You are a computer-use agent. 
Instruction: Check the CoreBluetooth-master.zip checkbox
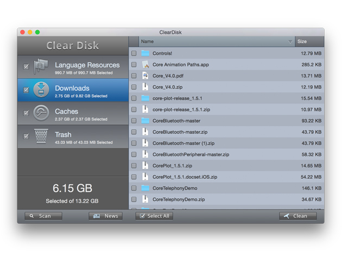[x=134, y=132]
